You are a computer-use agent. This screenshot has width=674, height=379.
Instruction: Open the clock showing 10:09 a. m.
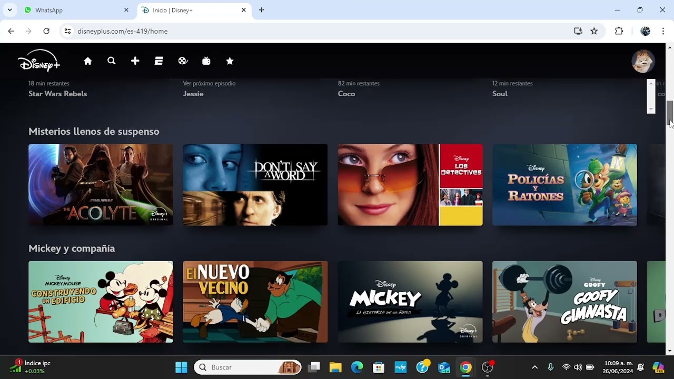[x=618, y=367]
